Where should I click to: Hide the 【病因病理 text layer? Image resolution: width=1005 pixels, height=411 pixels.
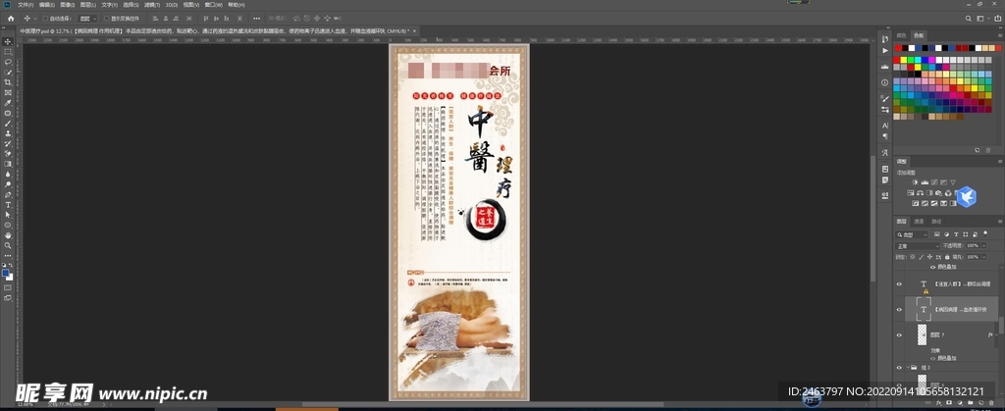899,309
